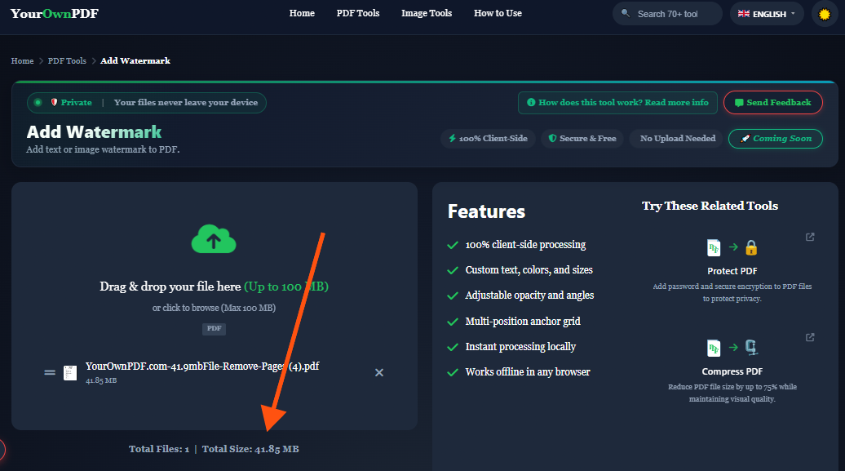Click the Coming Soon button
Viewport: 845px width, 471px height.
click(776, 139)
